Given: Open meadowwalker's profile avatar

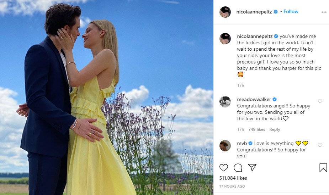Looking at the screenshot, I should pyautogui.click(x=225, y=102).
